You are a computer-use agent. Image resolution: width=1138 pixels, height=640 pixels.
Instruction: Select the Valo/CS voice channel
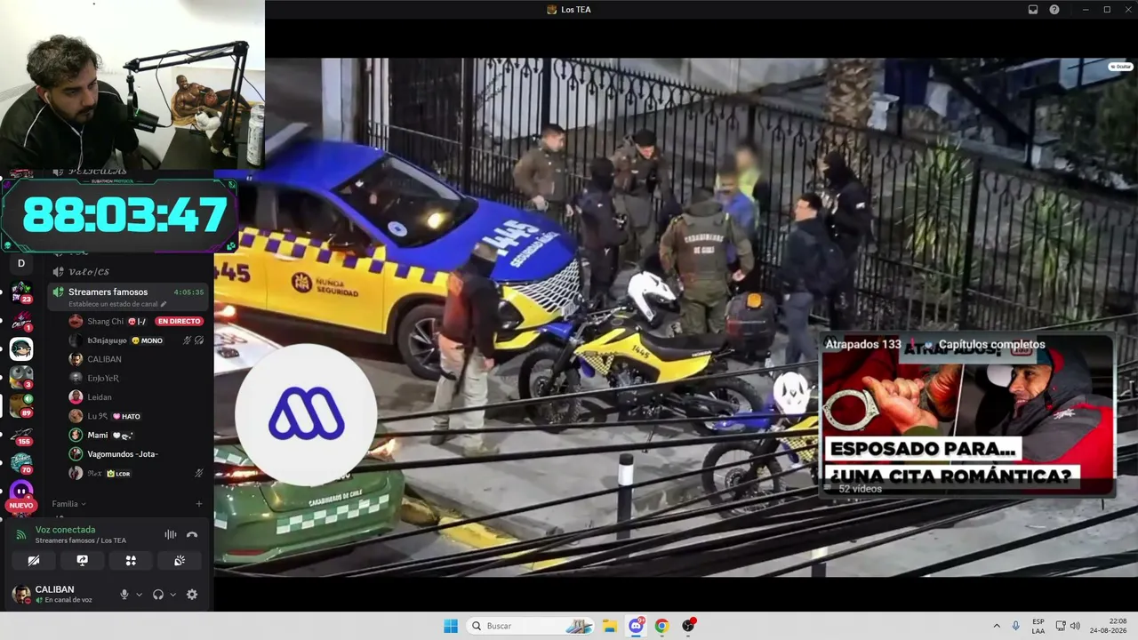pyautogui.click(x=91, y=271)
